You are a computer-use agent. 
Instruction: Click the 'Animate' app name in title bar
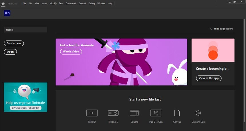point(12,4)
